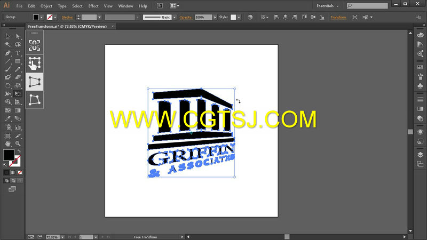Screen dimensions: 427x240
Task: Reset default fill and stroke
Action: [x=5, y=165]
